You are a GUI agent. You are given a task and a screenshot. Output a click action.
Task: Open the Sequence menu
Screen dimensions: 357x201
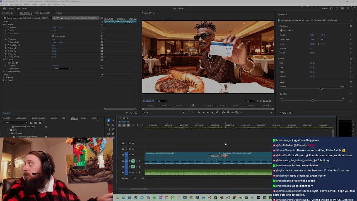pos(19,5)
